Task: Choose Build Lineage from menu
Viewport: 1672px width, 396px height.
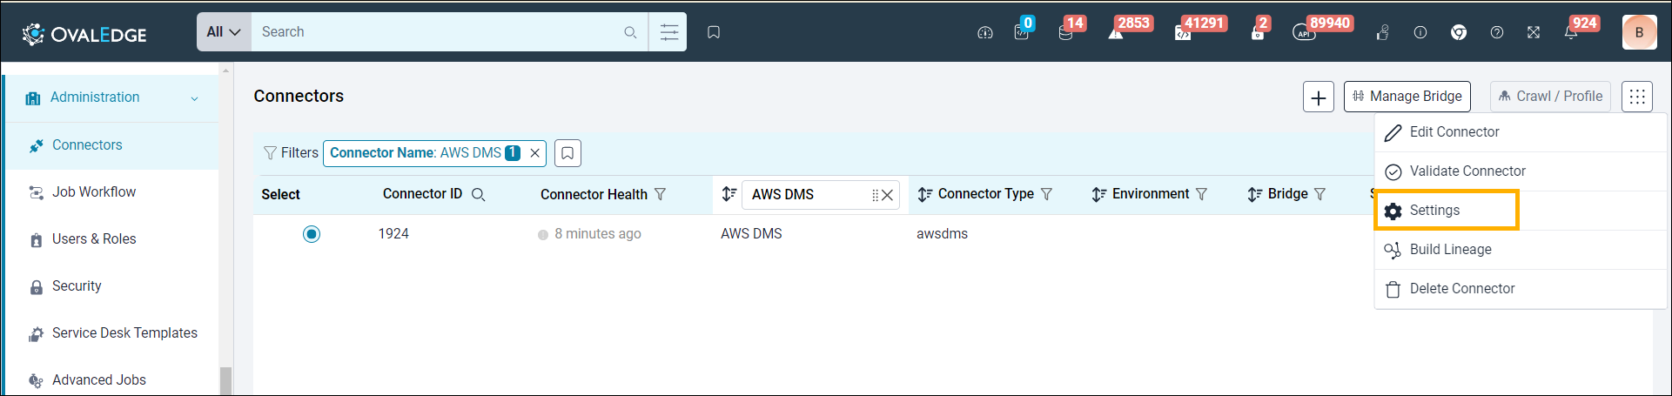Action: pos(1520,250)
